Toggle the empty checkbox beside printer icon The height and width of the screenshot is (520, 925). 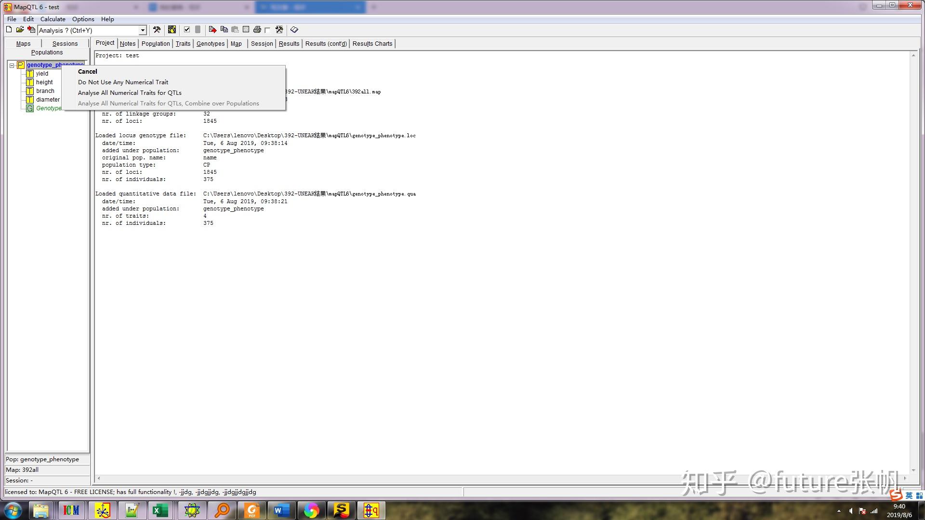(267, 30)
